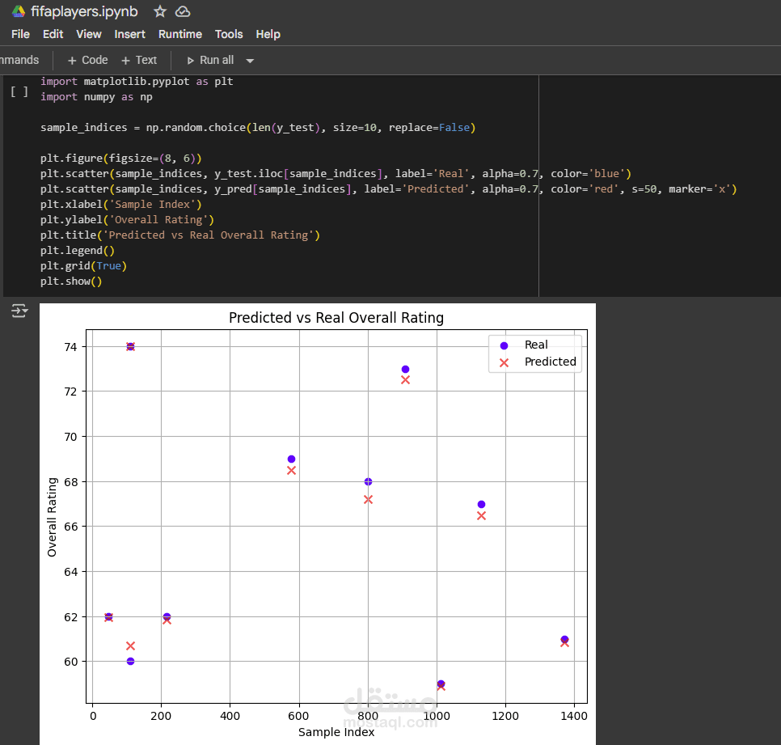This screenshot has height=745, width=781.
Task: Open the Edit menu
Action: pos(53,34)
